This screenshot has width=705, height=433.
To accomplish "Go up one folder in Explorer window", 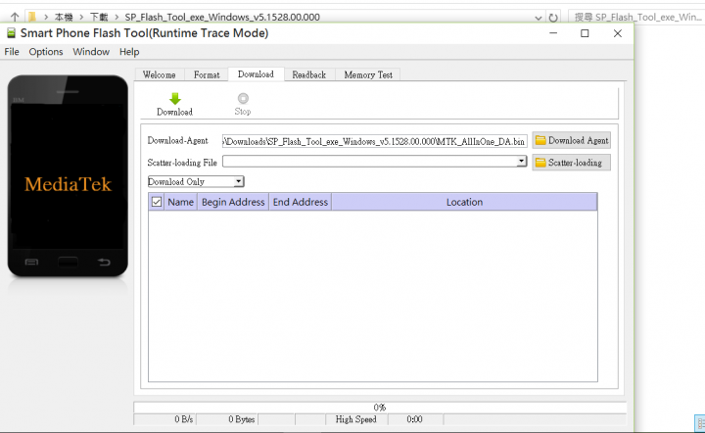I will coord(15,17).
